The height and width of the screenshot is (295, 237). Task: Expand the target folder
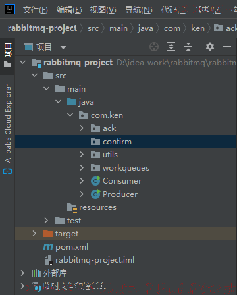(34, 234)
